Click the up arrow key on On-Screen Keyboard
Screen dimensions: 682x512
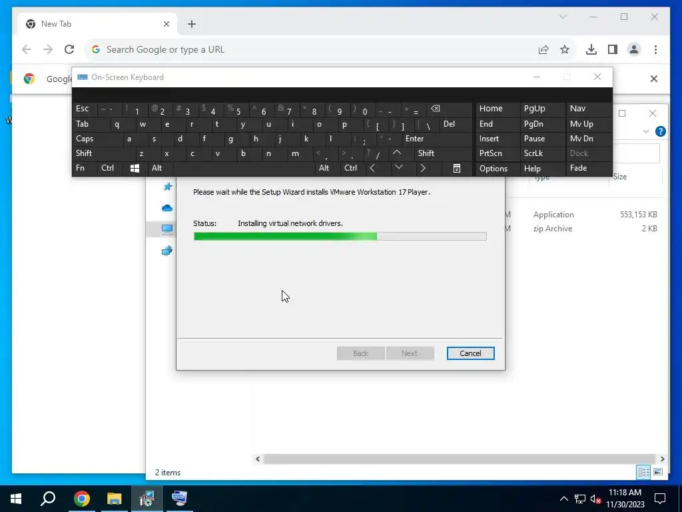click(x=397, y=153)
